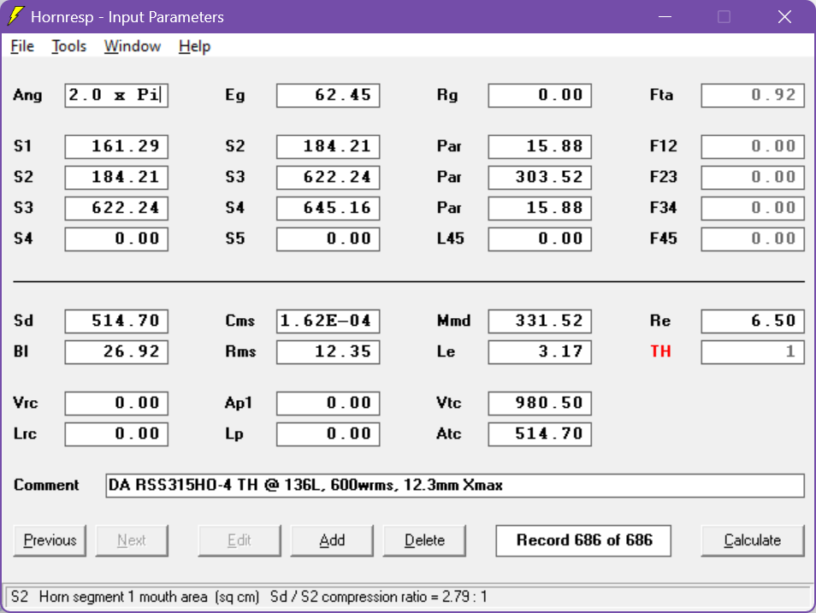Select the Bl field with 26.92
The image size is (816, 613).
[x=116, y=351]
